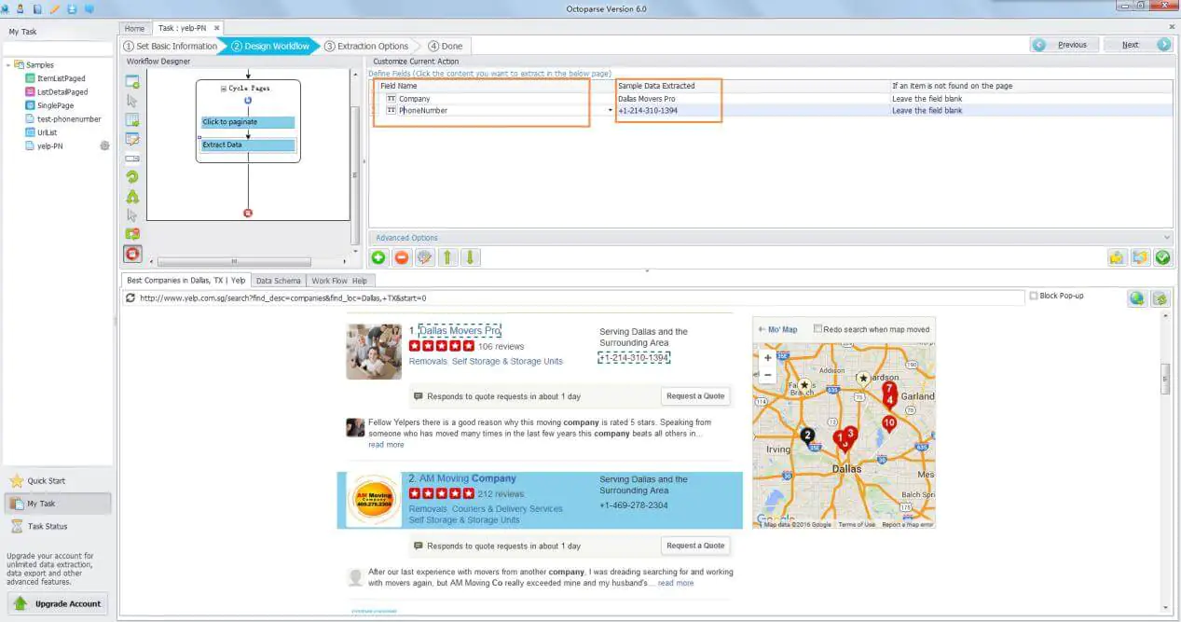The height and width of the screenshot is (622, 1181).
Task: Click the Previous button
Action: click(x=1064, y=45)
